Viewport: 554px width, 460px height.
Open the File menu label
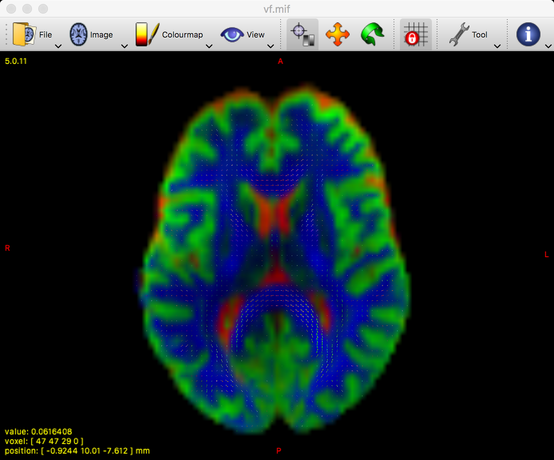[46, 35]
